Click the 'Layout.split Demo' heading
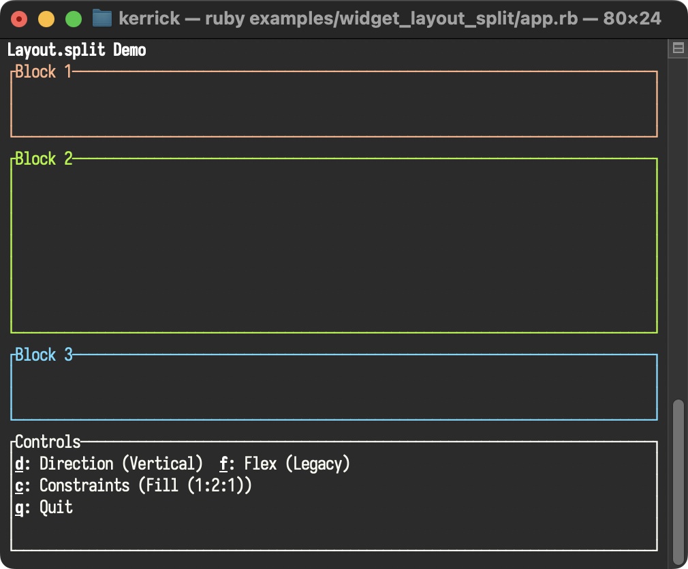 (x=77, y=50)
